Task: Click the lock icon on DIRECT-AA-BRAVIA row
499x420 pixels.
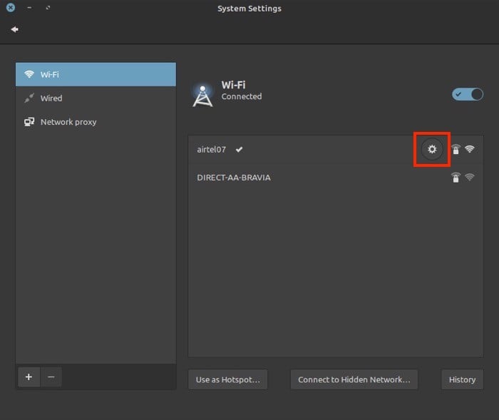Action: 456,178
